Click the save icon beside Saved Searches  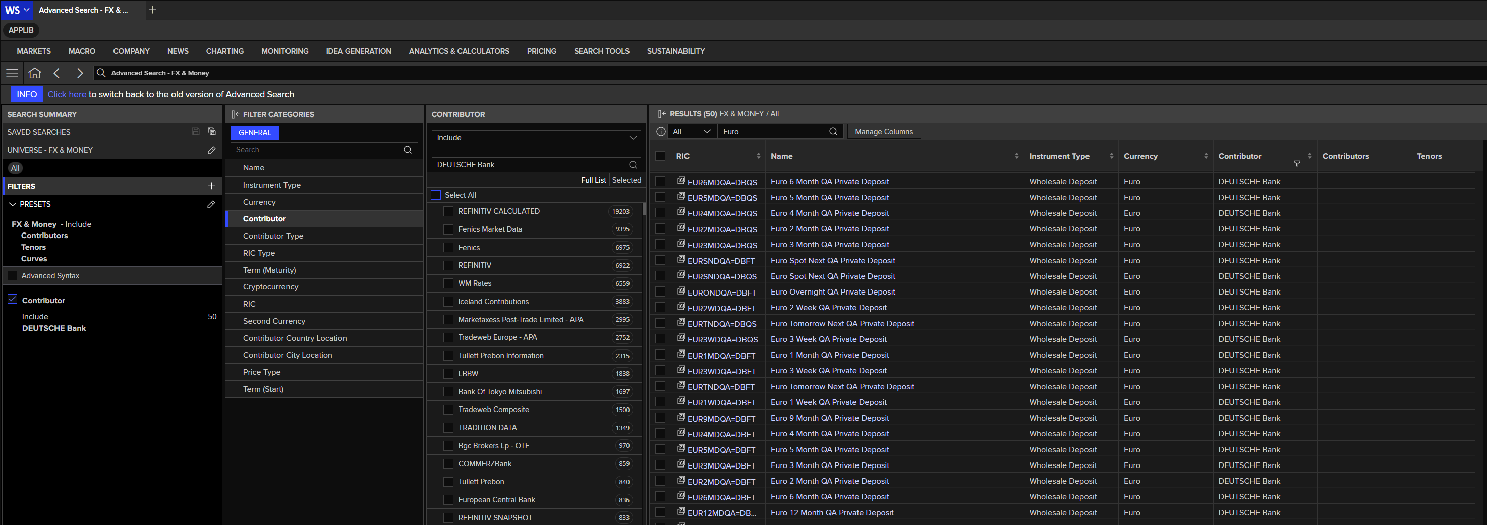click(196, 132)
